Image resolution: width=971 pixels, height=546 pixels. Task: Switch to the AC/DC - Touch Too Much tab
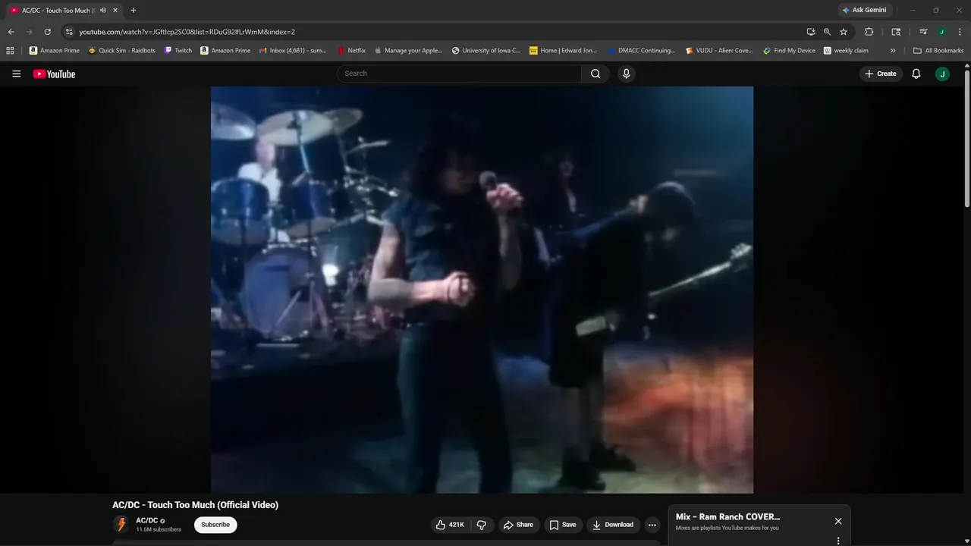tap(57, 10)
